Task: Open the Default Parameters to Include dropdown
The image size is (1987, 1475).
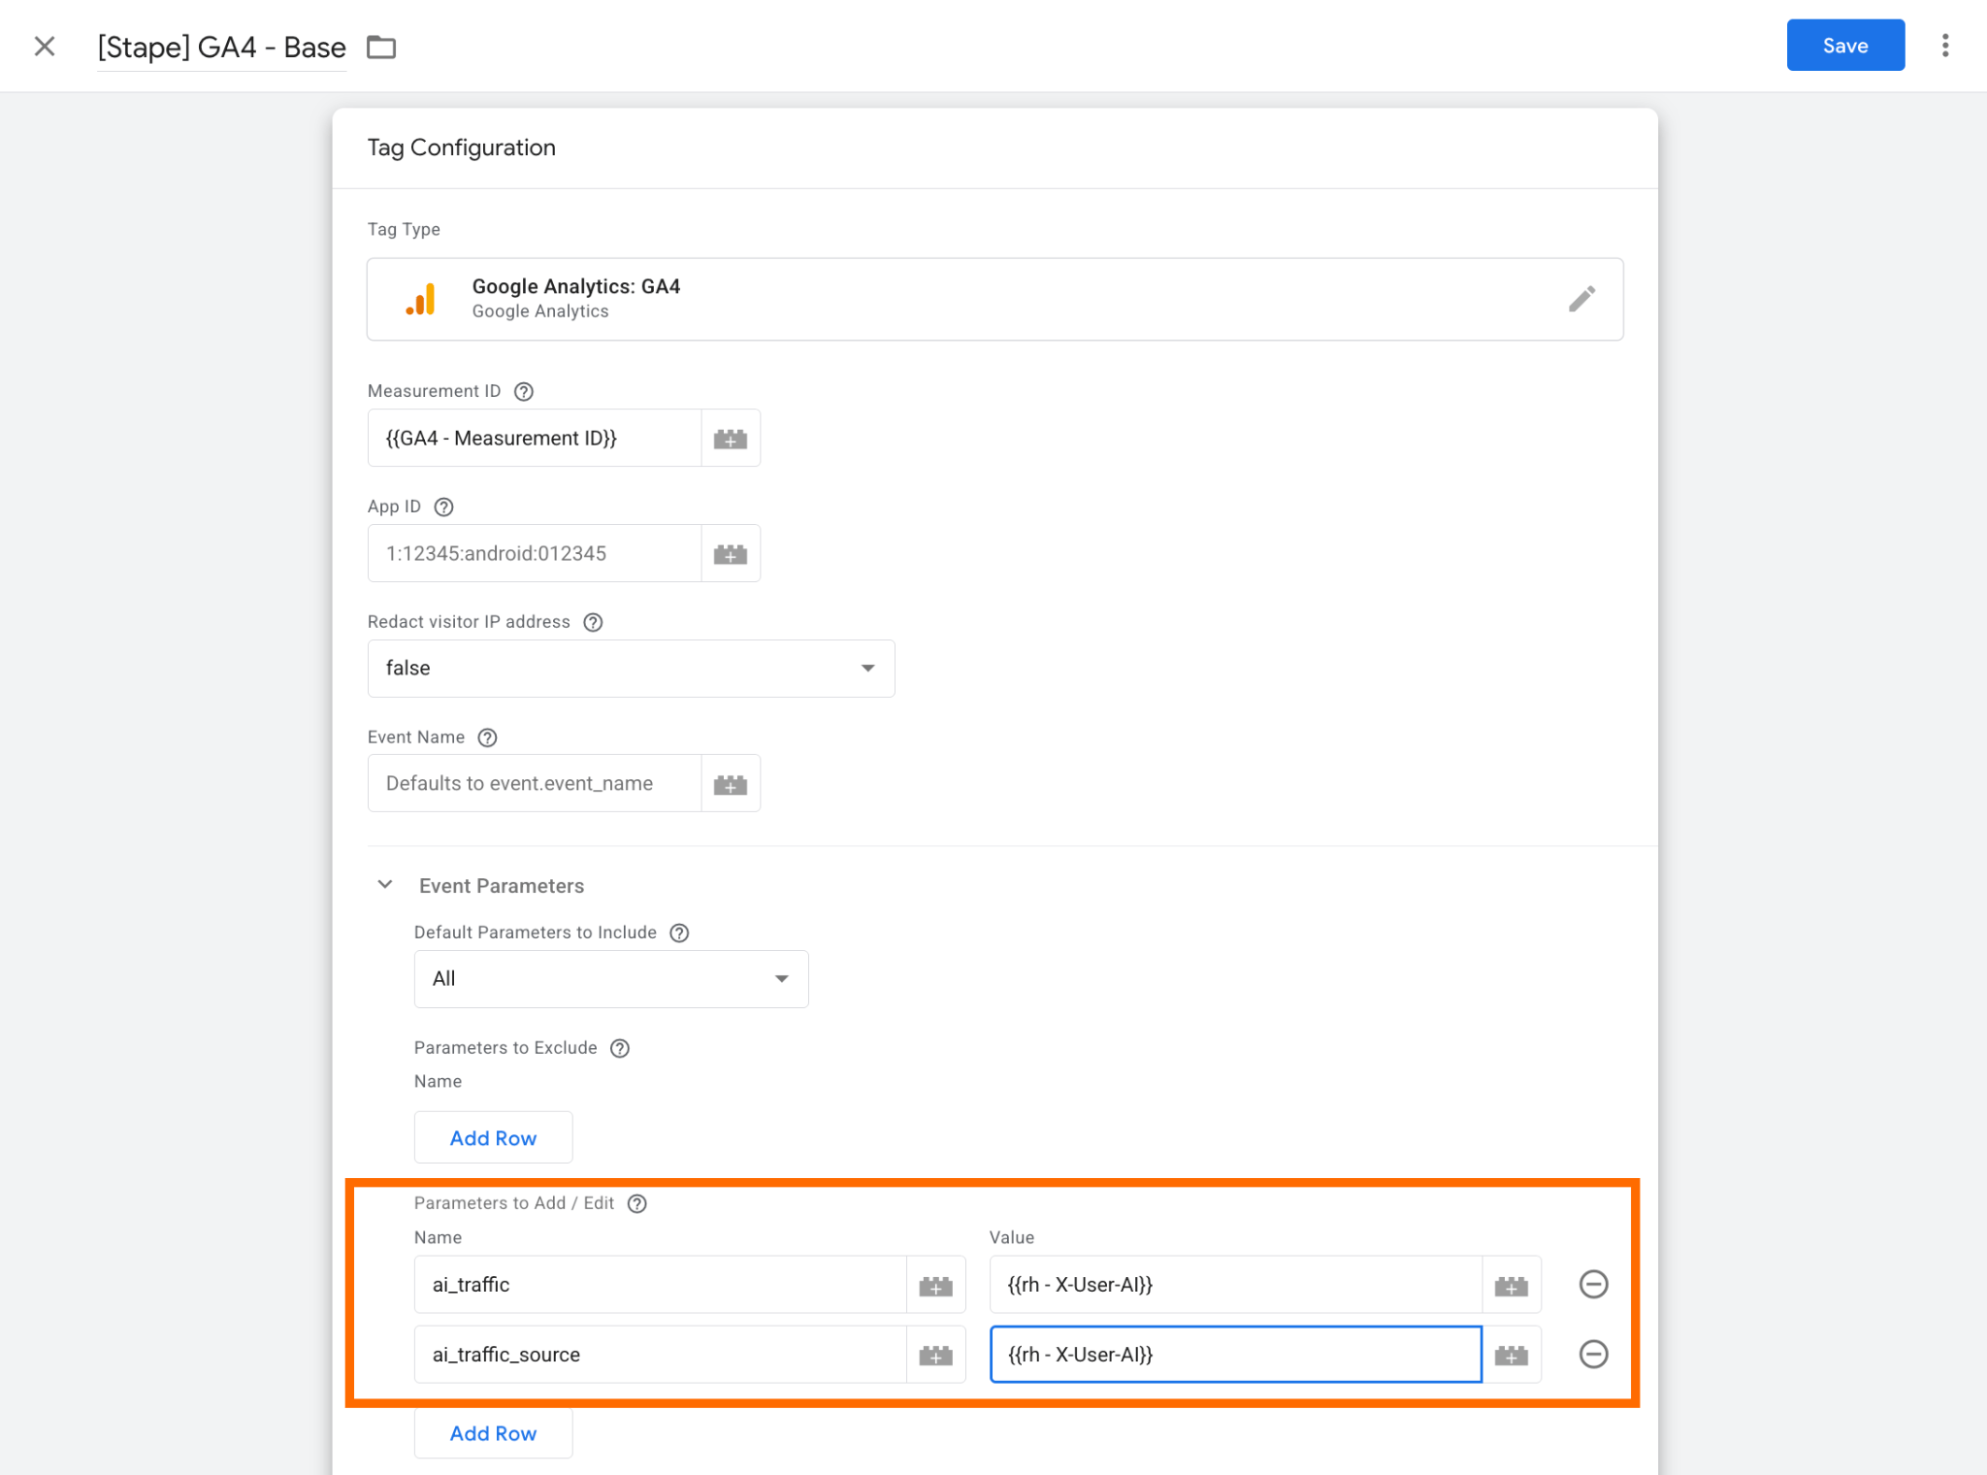Action: click(611, 979)
